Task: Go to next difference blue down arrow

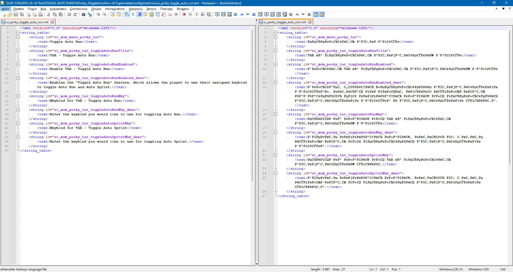Action: coord(248,14)
